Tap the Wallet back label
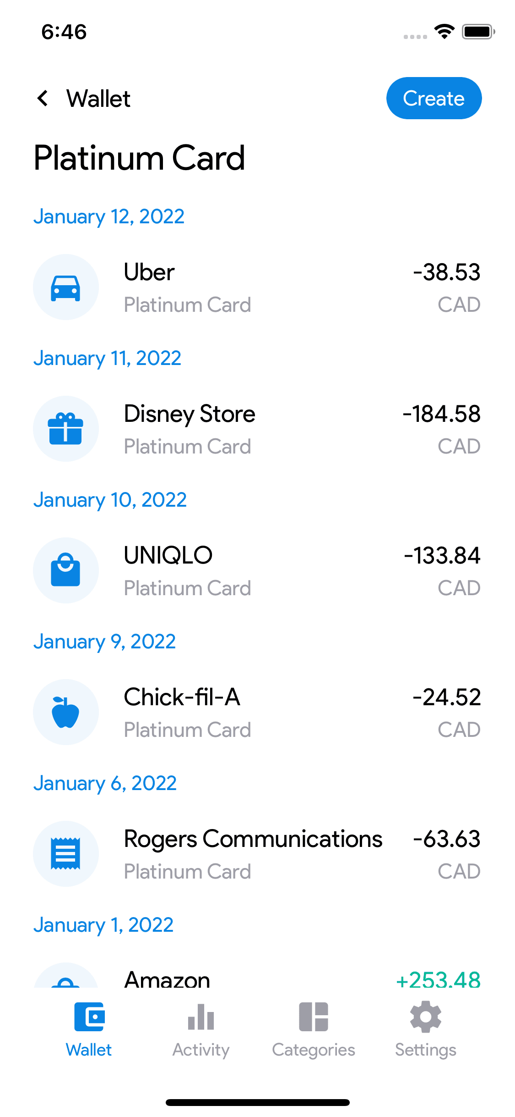This screenshot has height=1117, width=515. point(98,99)
